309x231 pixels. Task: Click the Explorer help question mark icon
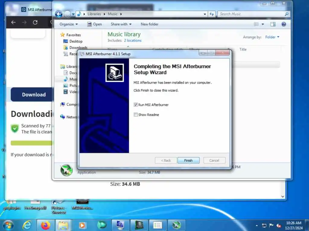[x=284, y=24]
